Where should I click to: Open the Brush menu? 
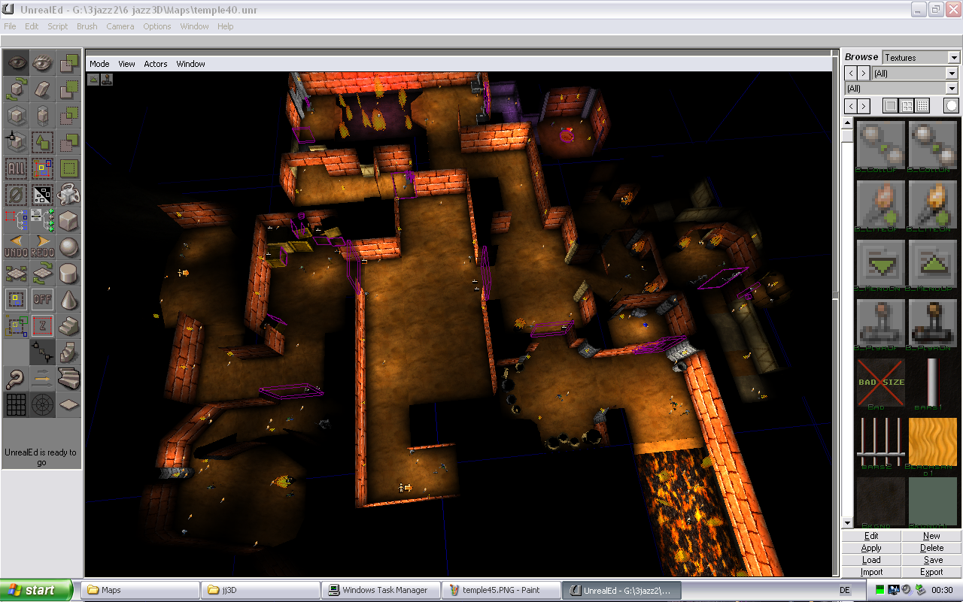click(x=87, y=26)
